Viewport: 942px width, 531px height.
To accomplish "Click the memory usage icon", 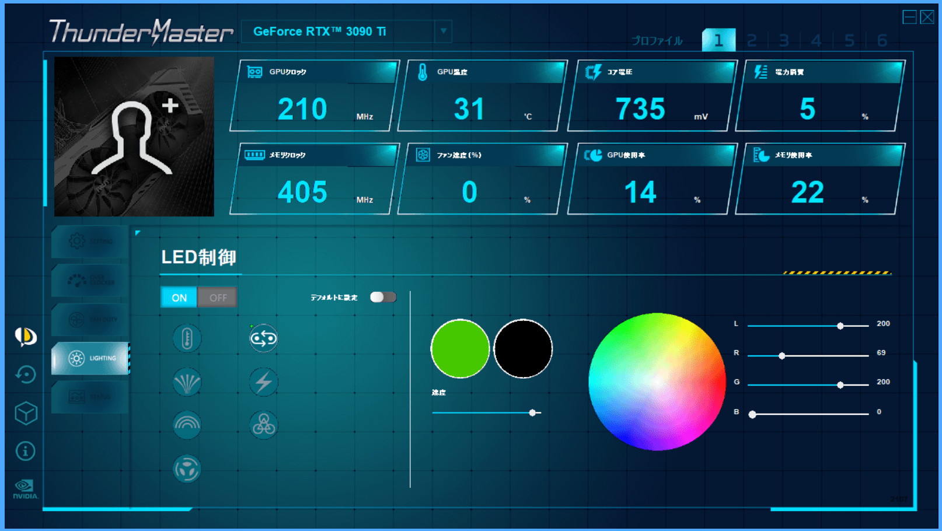I will pyautogui.click(x=761, y=155).
